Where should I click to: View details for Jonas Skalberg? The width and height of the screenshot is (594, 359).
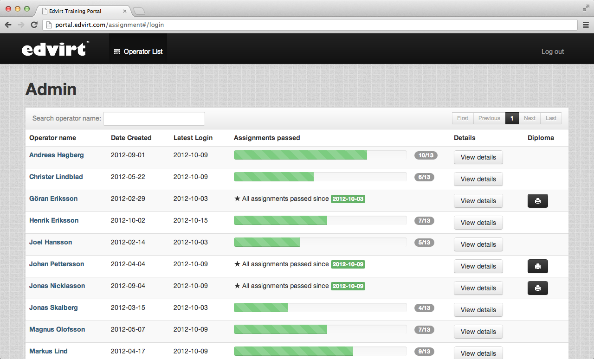478,310
